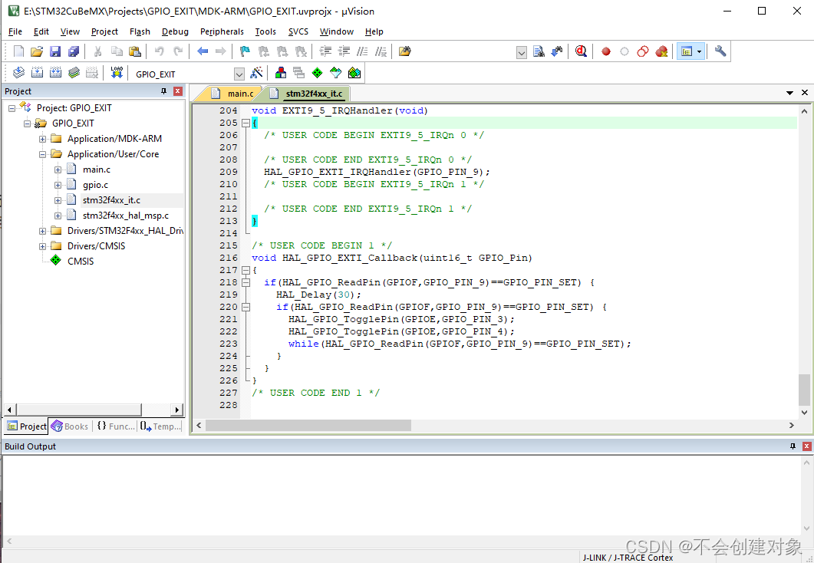Start a Debug Session with the red d icon

click(x=581, y=51)
